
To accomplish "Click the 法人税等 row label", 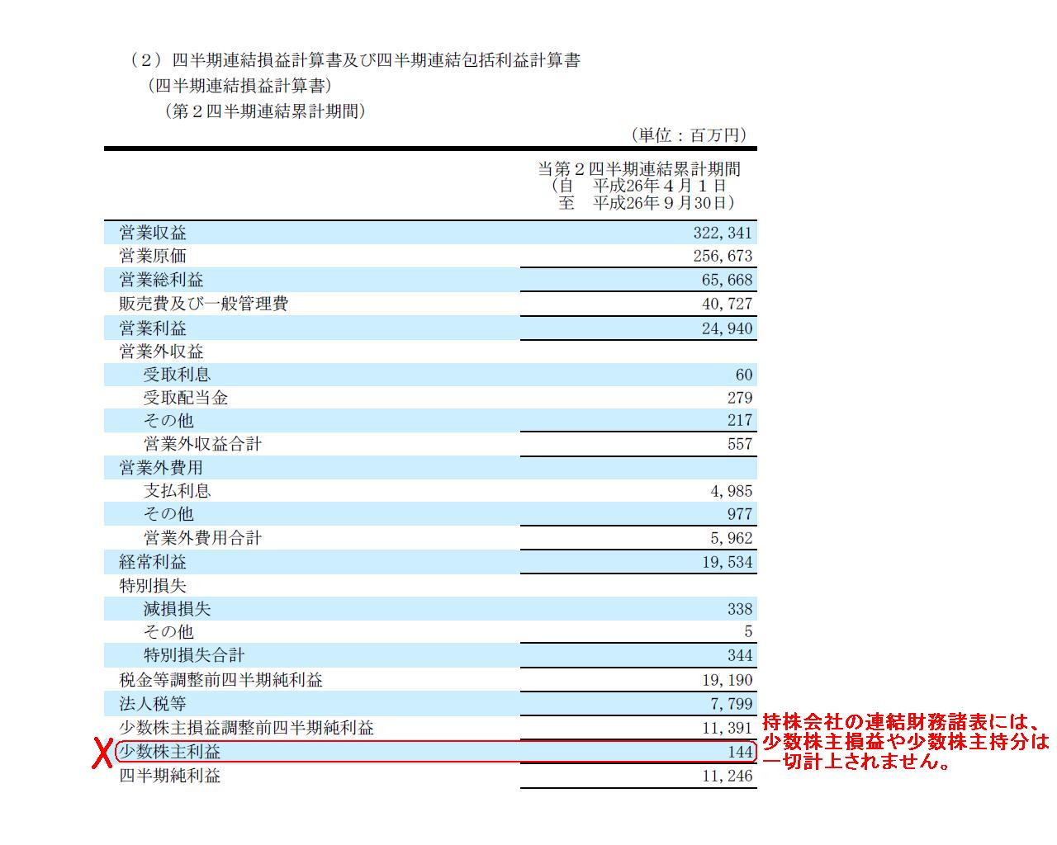I will pos(153,704).
